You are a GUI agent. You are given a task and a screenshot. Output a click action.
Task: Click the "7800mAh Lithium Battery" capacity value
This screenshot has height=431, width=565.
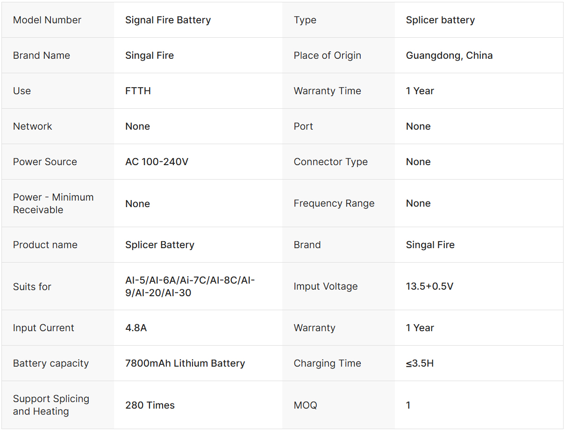[x=185, y=363]
